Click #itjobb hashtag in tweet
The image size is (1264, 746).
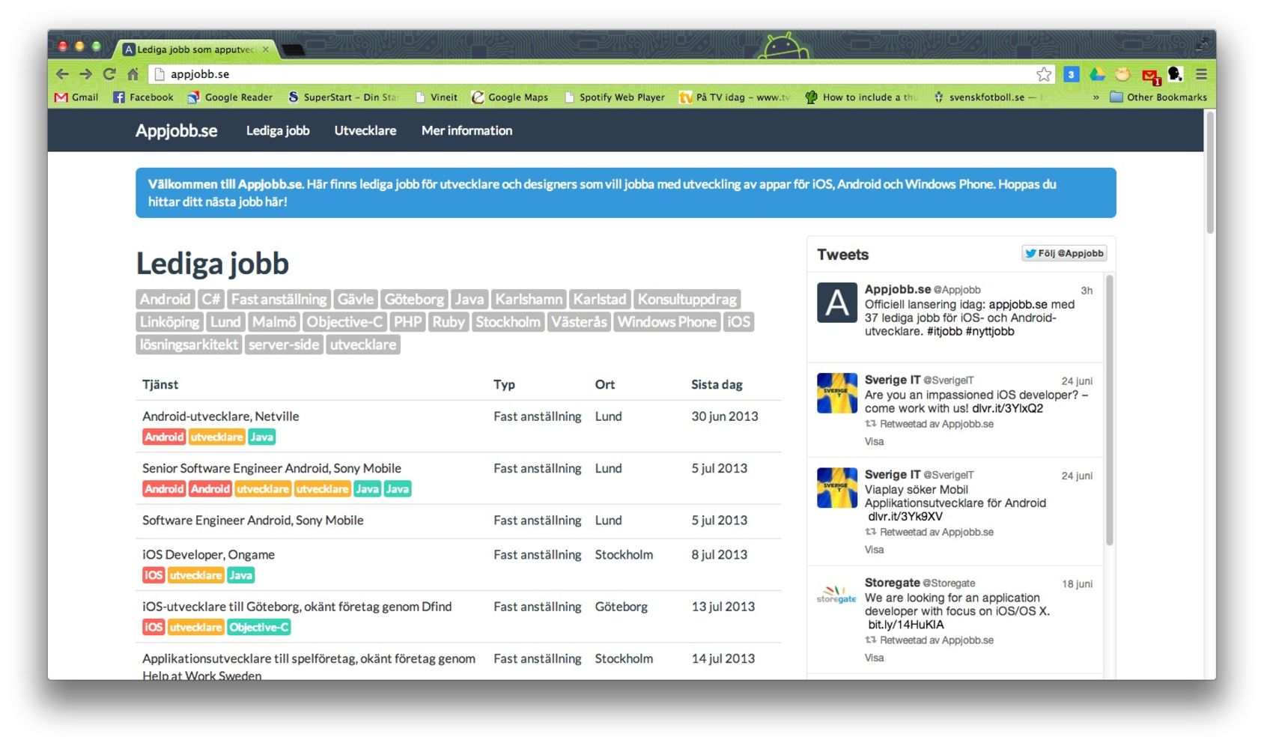click(944, 331)
